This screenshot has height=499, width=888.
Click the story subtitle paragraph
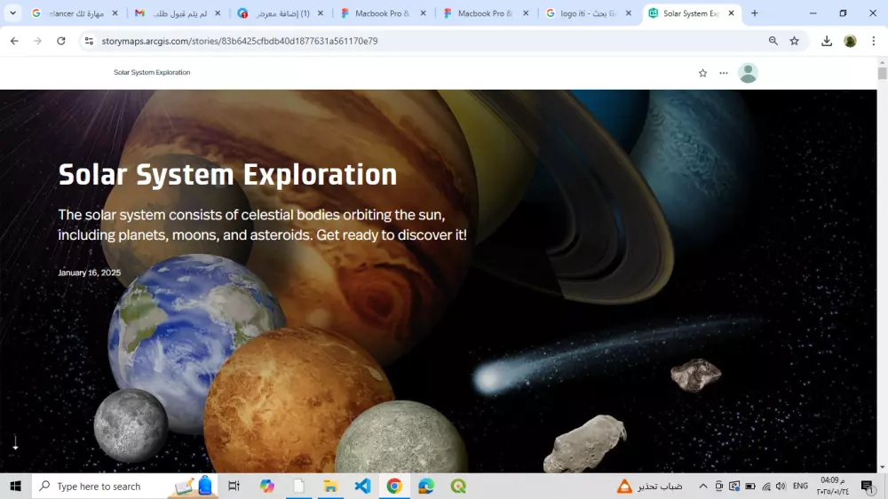click(x=262, y=225)
